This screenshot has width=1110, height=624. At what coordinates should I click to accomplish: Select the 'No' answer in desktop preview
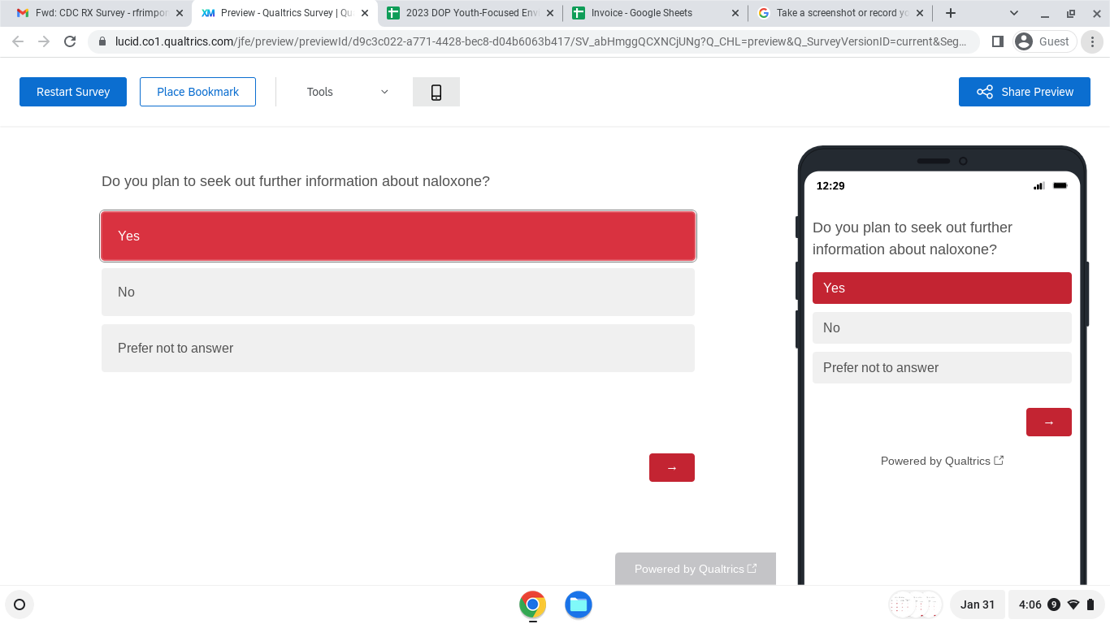[x=397, y=292]
